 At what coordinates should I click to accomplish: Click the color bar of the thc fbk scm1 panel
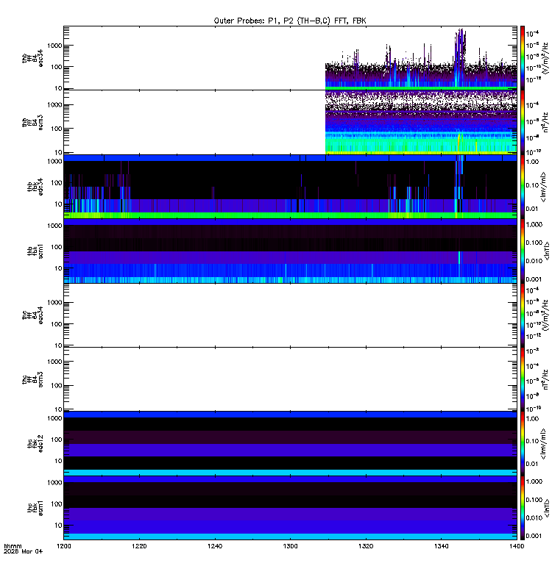(522, 508)
